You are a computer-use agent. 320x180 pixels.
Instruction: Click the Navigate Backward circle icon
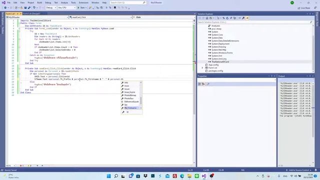click(x=5, y=8)
